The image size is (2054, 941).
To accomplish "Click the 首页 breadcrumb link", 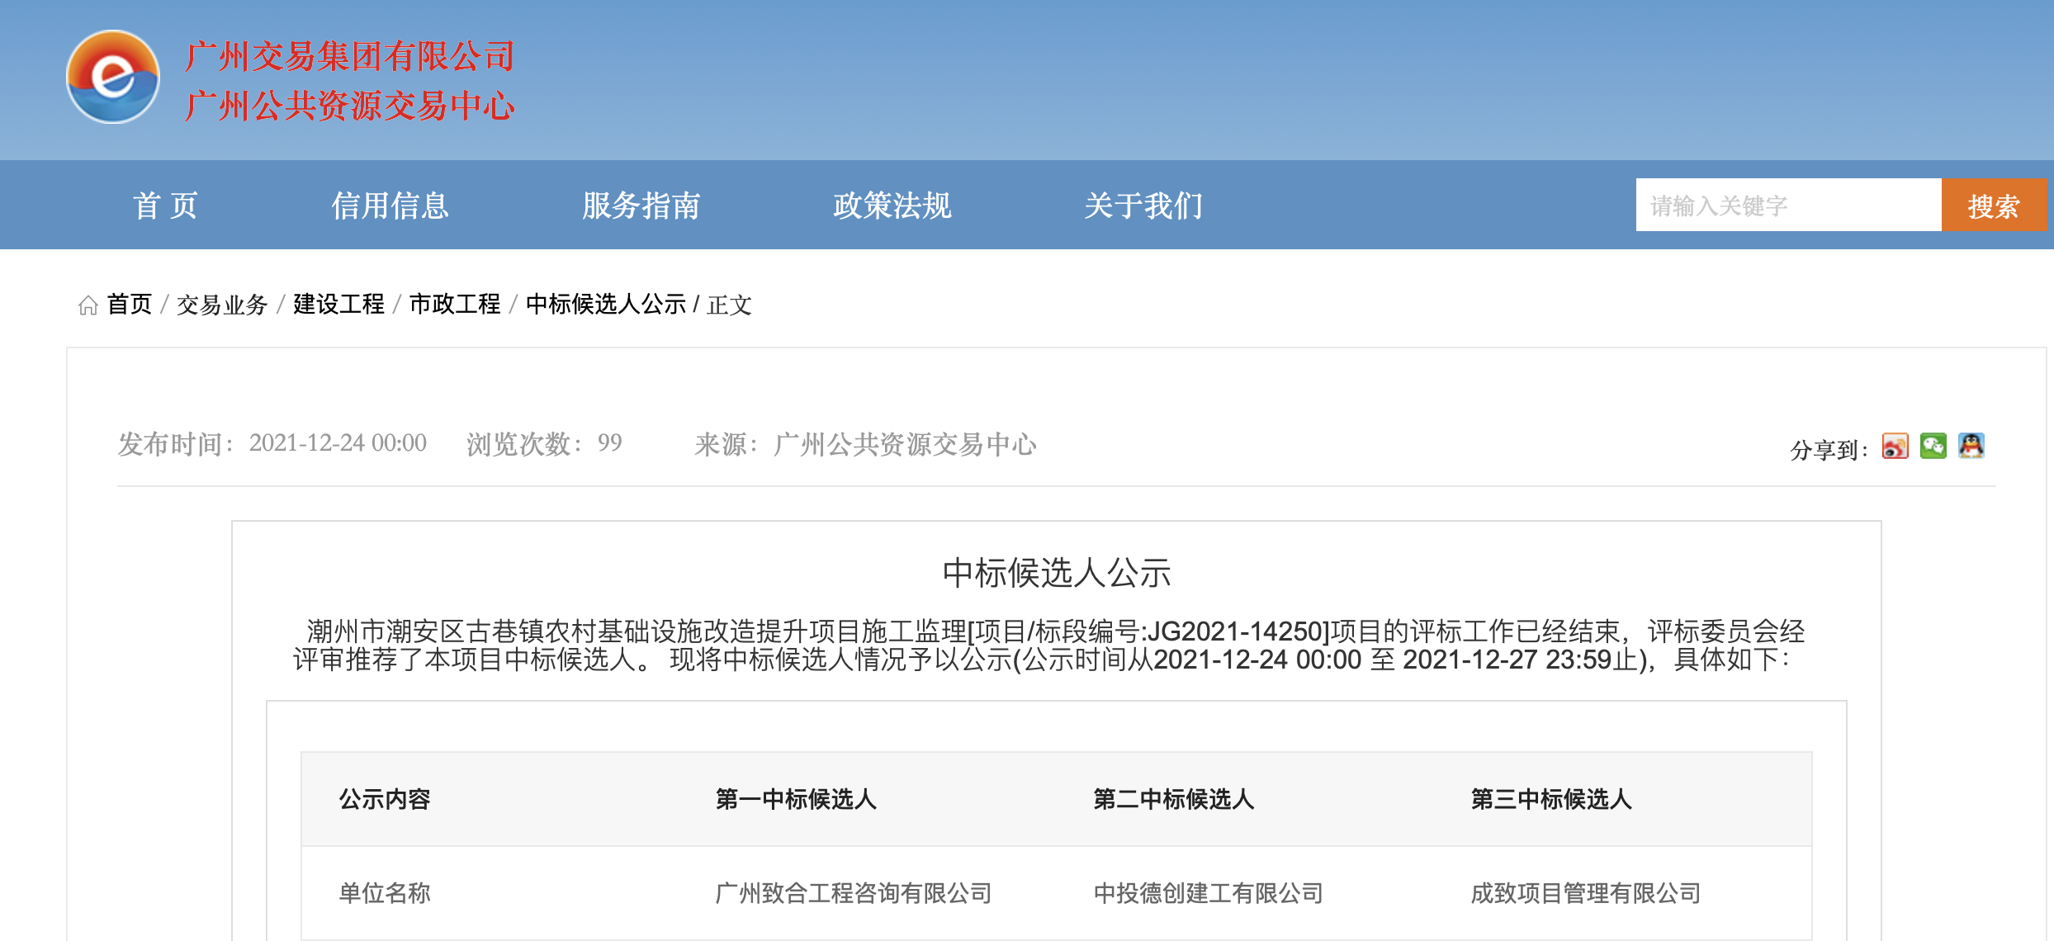I will click(x=130, y=305).
